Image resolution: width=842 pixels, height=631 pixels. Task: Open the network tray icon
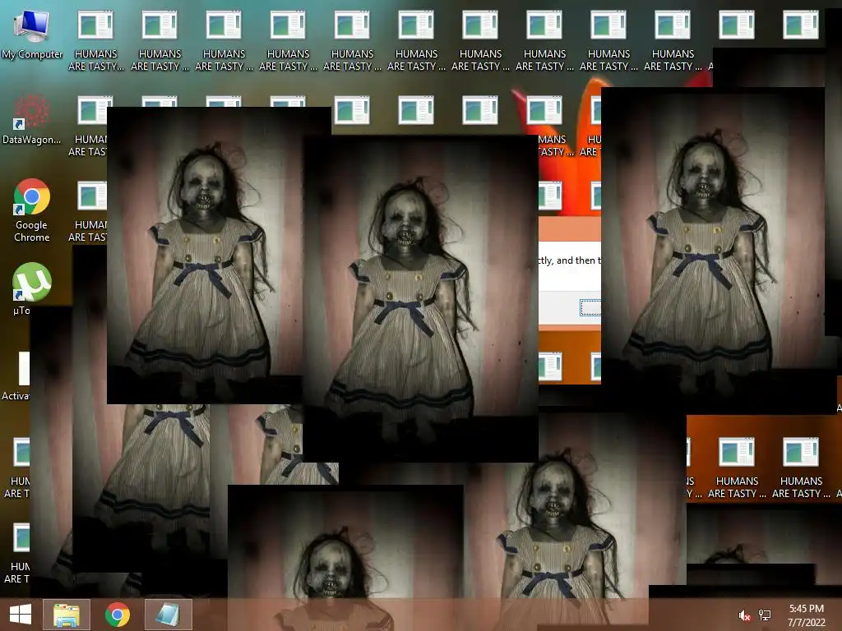point(765,615)
